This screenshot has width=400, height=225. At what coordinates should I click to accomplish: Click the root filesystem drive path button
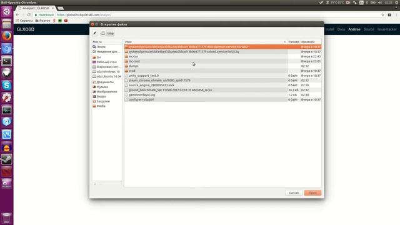103,33
